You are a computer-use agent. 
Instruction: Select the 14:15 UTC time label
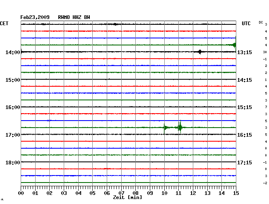tap(245, 80)
